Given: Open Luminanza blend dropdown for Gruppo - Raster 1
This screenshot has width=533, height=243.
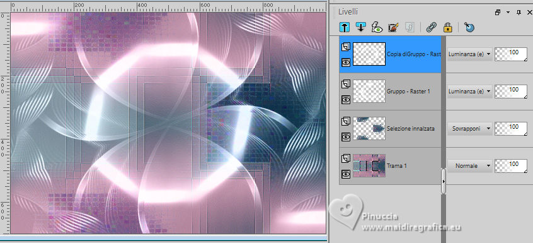Looking at the screenshot, I should click(x=470, y=92).
